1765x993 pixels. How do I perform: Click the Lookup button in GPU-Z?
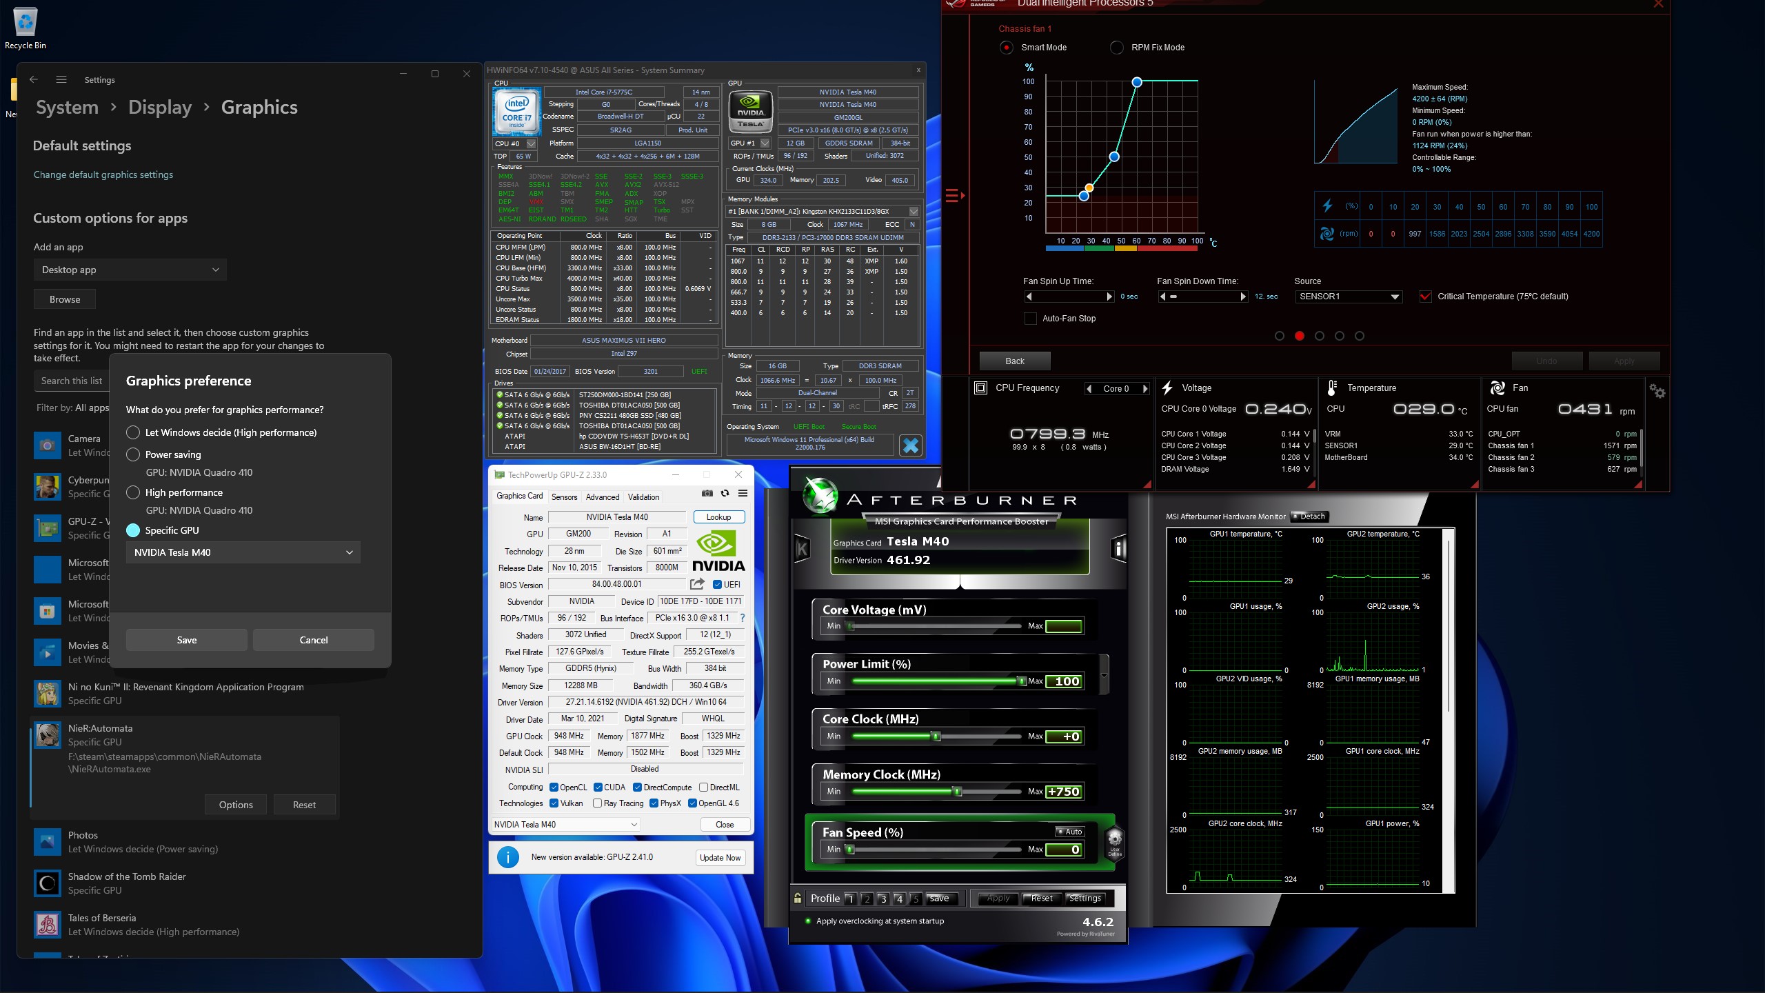coord(718,517)
